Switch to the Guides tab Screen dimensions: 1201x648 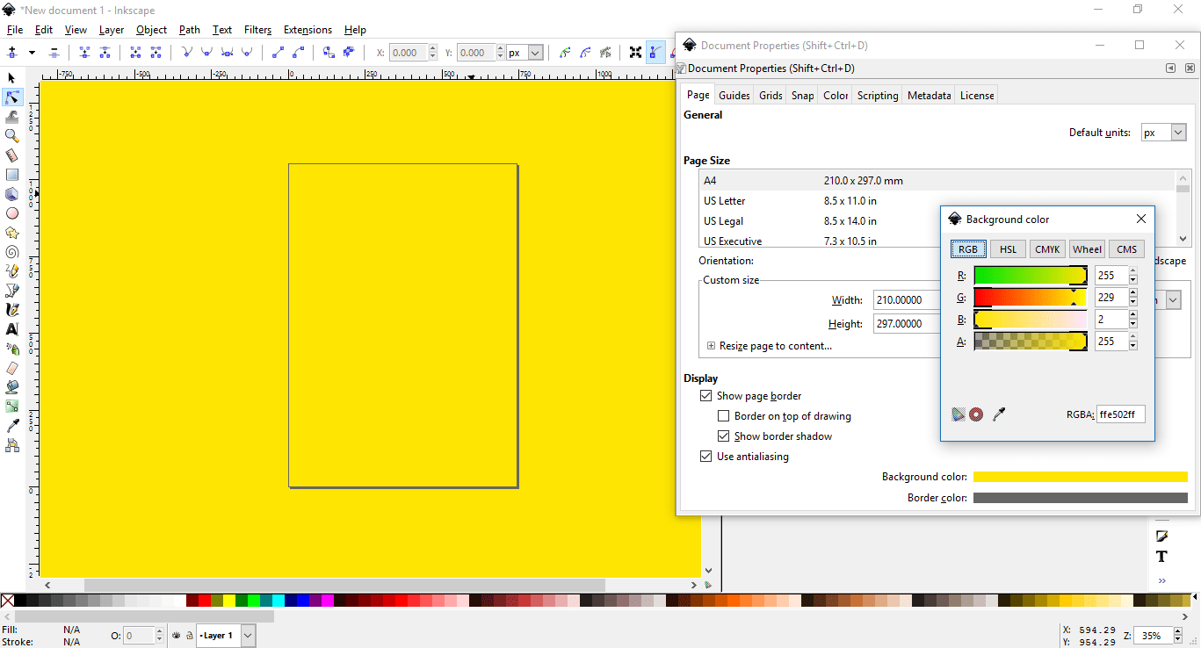coord(734,94)
